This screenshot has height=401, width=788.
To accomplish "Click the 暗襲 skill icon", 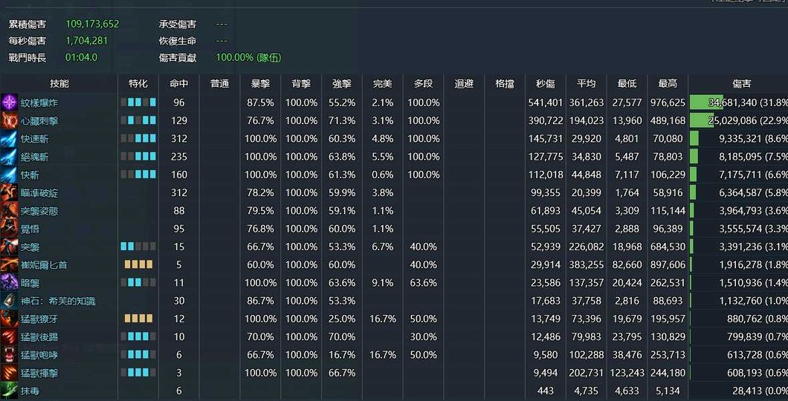I will click(x=9, y=283).
